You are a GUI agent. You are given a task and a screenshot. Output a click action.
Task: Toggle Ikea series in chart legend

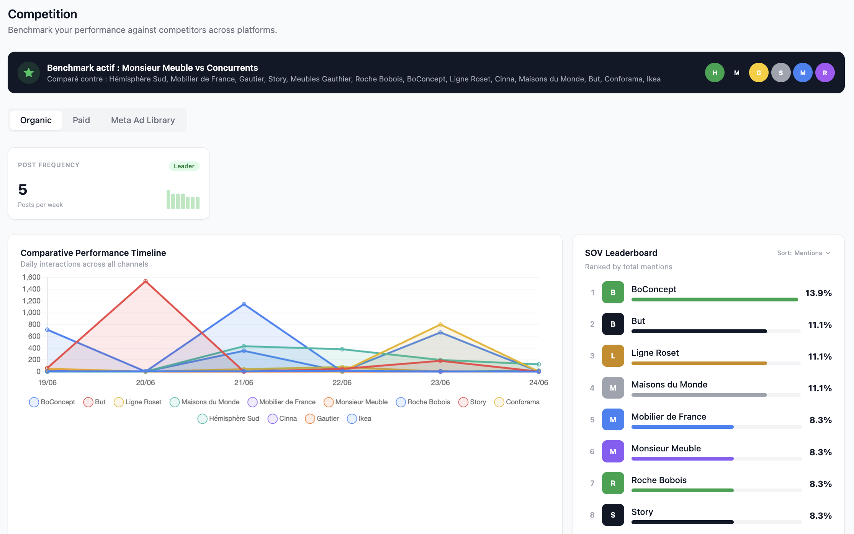point(359,418)
